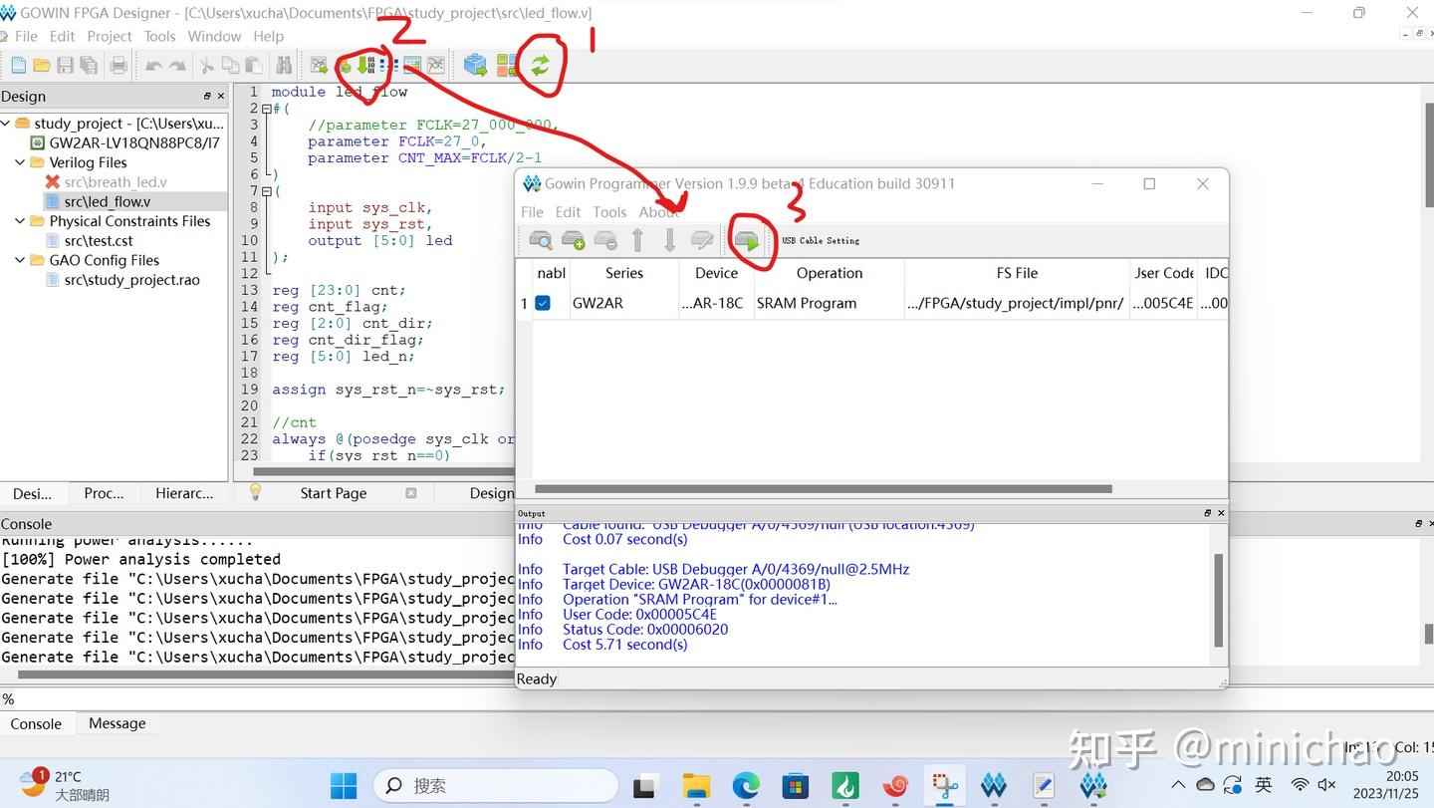Collapse the study_project tree node
1434x808 pixels.
[x=7, y=124]
